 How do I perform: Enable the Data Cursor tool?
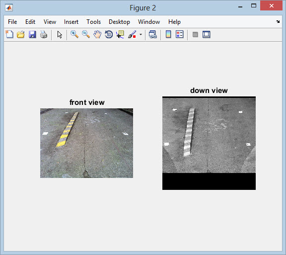click(x=120, y=34)
